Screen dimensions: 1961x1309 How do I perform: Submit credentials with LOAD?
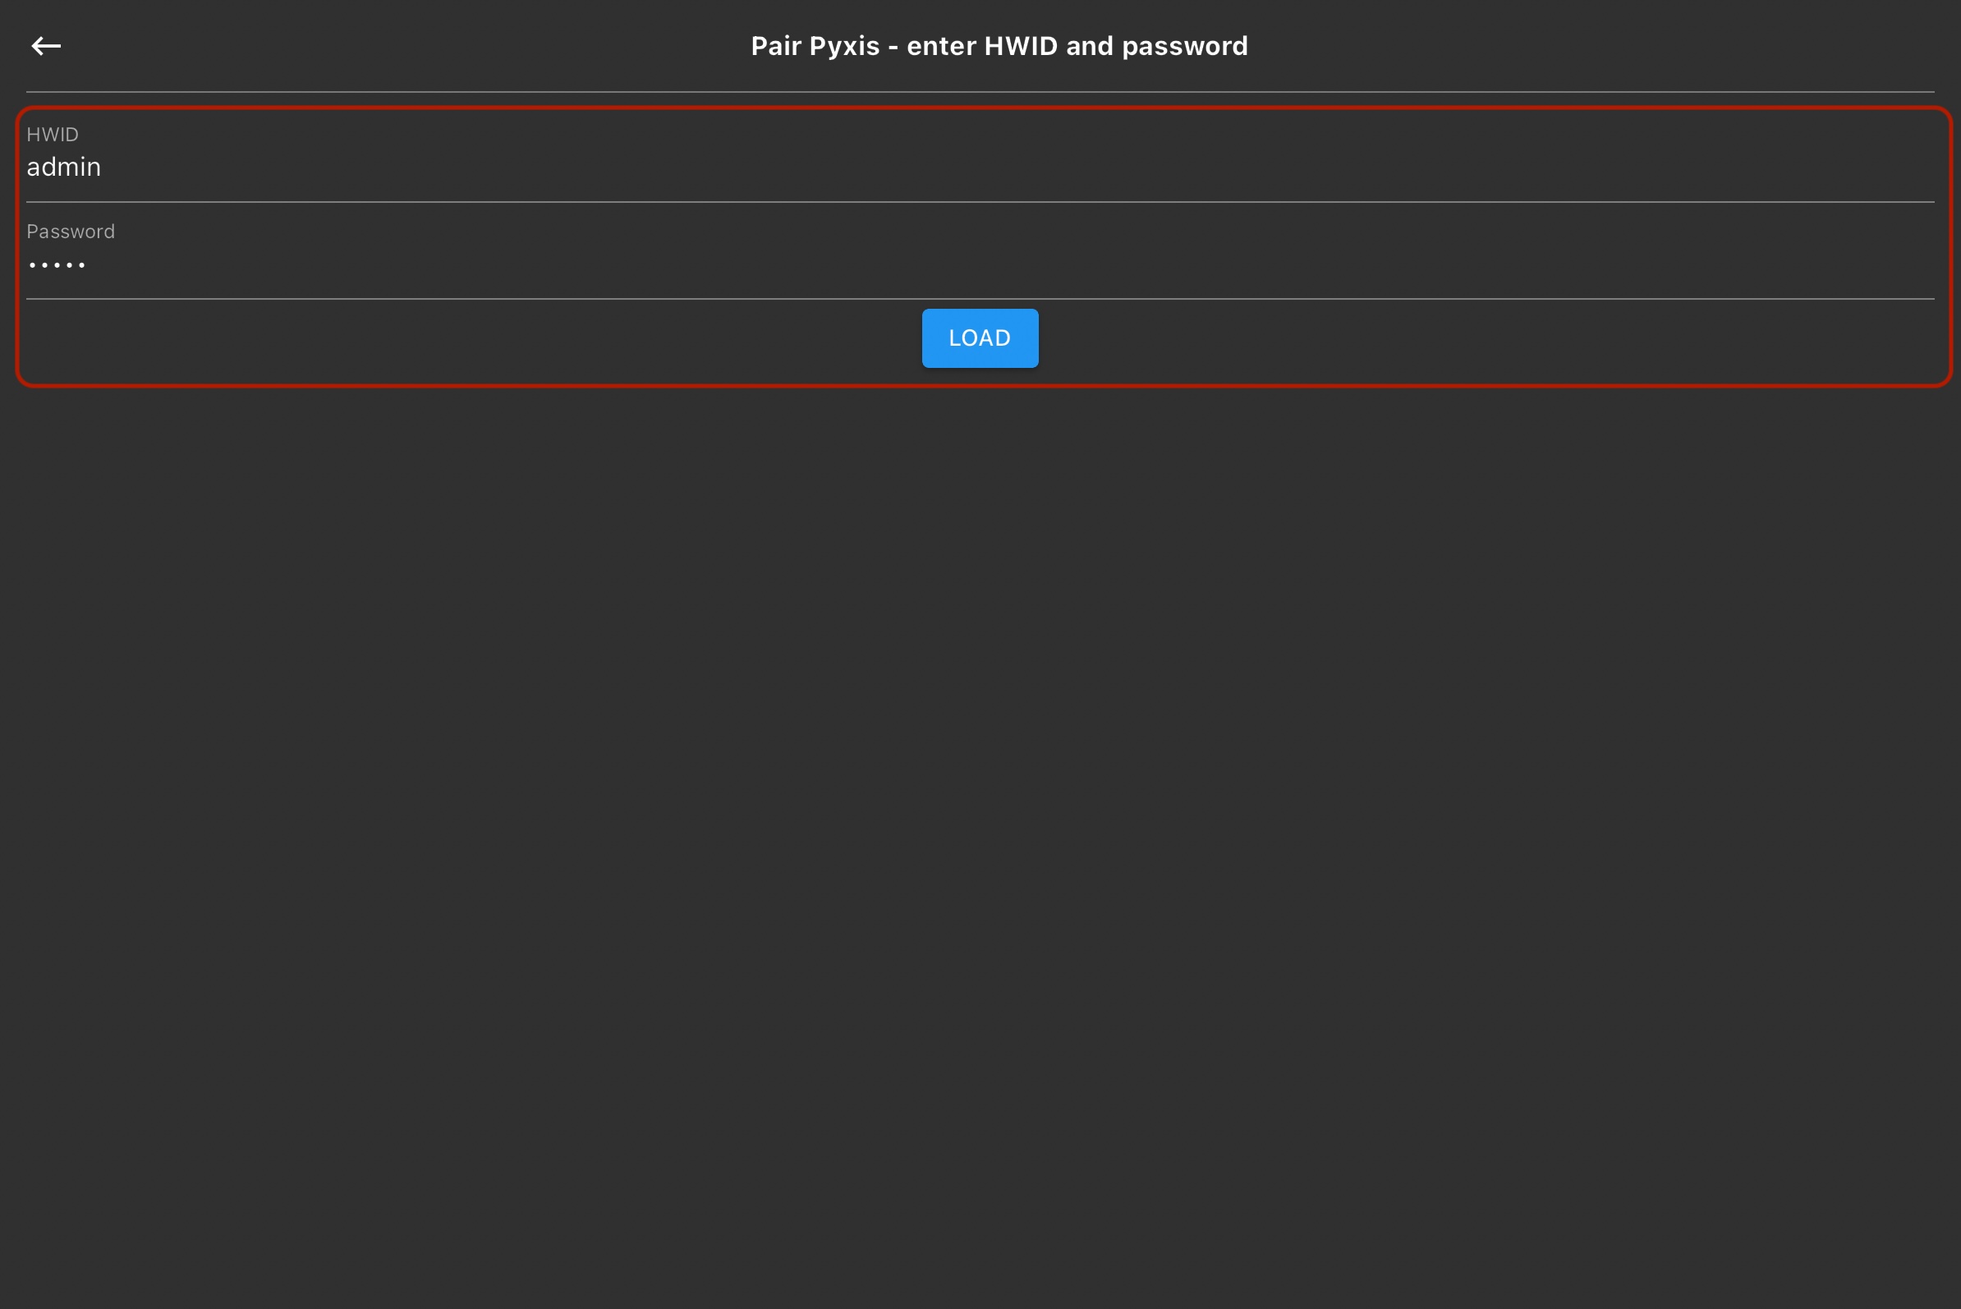(979, 338)
